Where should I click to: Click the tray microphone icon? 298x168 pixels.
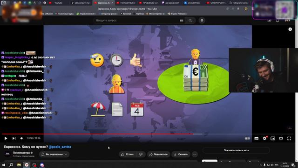pos(264,165)
